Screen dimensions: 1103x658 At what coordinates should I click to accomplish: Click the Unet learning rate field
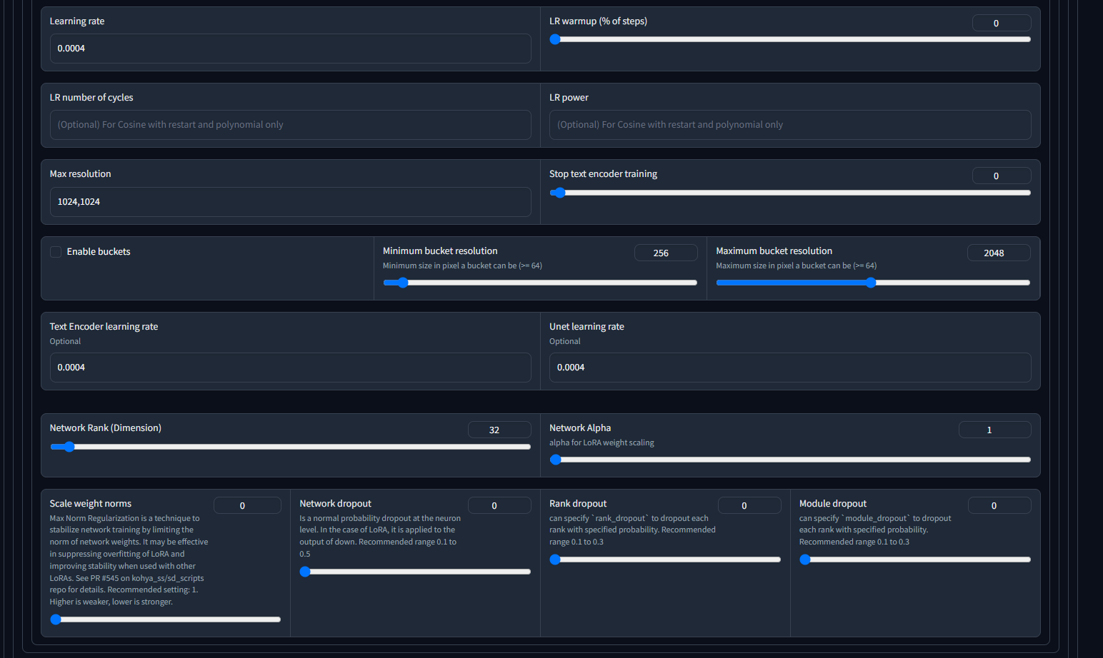point(790,368)
